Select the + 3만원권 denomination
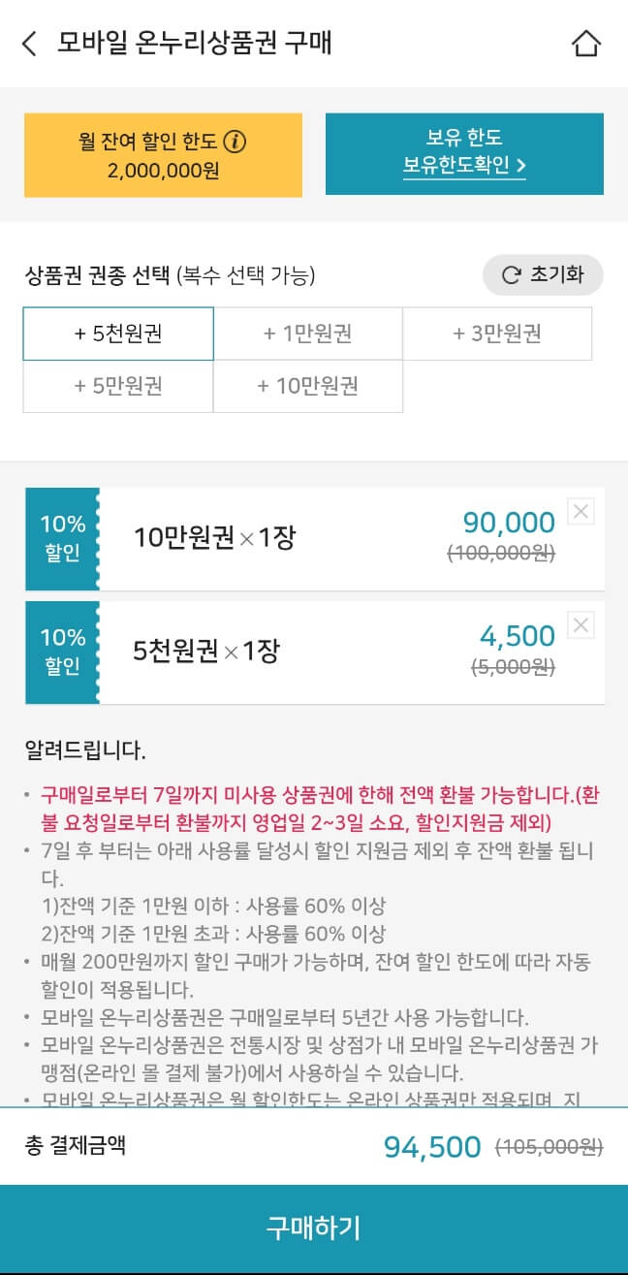The width and height of the screenshot is (628, 1275). click(x=497, y=334)
